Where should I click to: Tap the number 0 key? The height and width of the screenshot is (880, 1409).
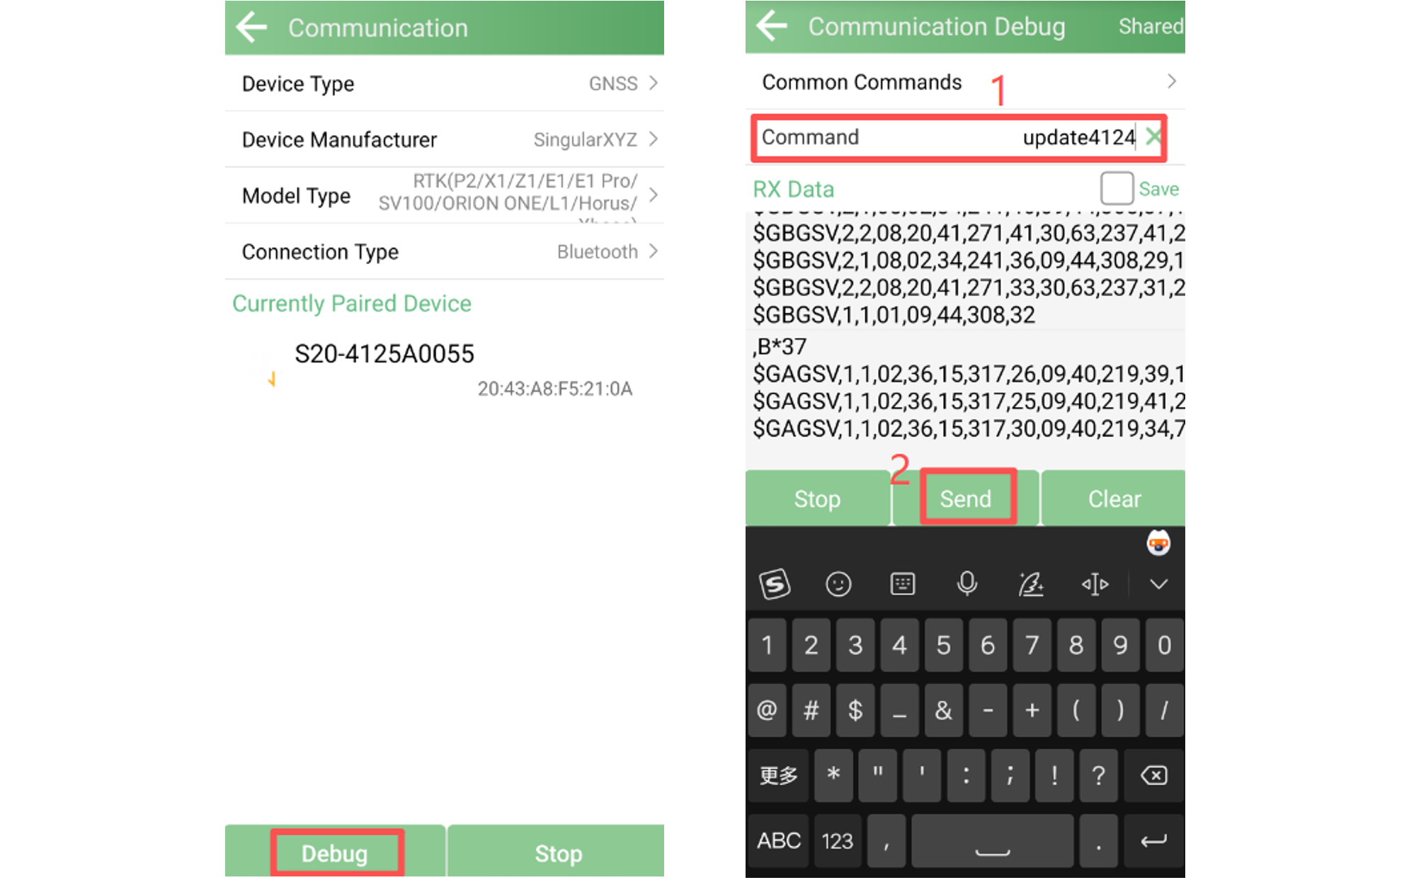click(x=1164, y=645)
